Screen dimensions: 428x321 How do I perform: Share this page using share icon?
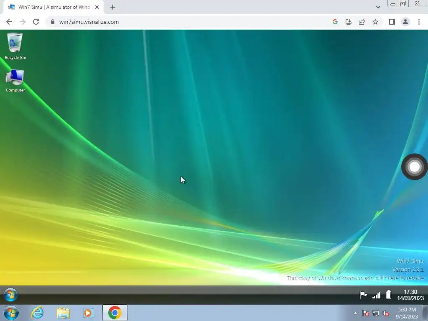pos(362,22)
